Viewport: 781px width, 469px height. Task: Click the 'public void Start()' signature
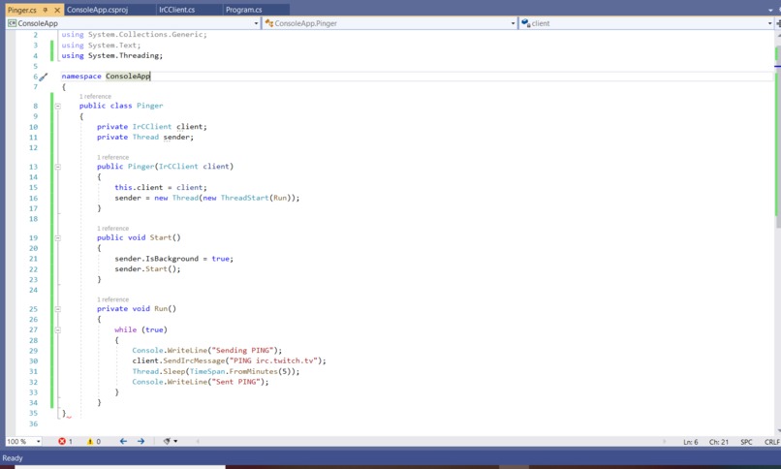coord(139,238)
